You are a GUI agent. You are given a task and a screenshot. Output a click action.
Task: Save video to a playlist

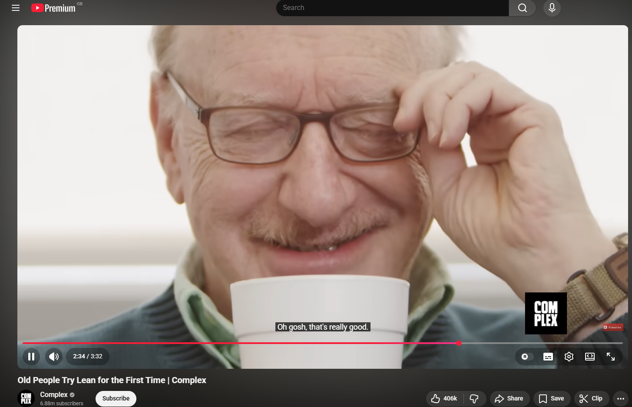551,398
